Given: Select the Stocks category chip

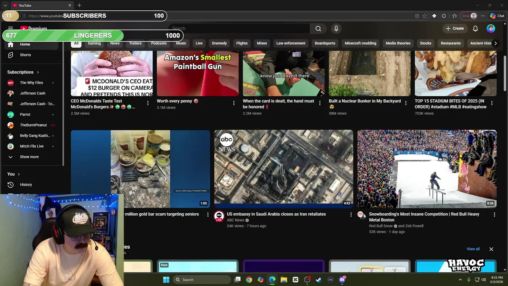Looking at the screenshot, I should click(425, 43).
